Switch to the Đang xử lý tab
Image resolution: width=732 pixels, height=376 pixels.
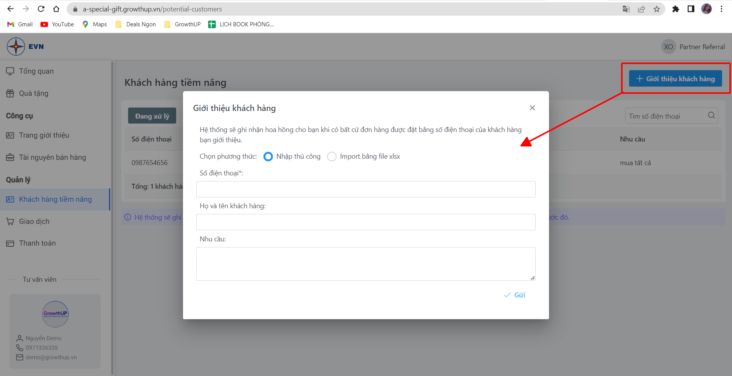[x=152, y=116]
